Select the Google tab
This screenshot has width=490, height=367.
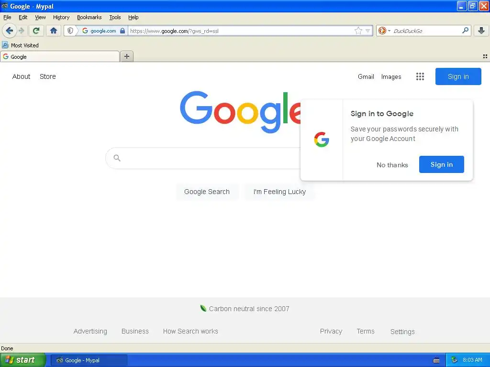60,57
